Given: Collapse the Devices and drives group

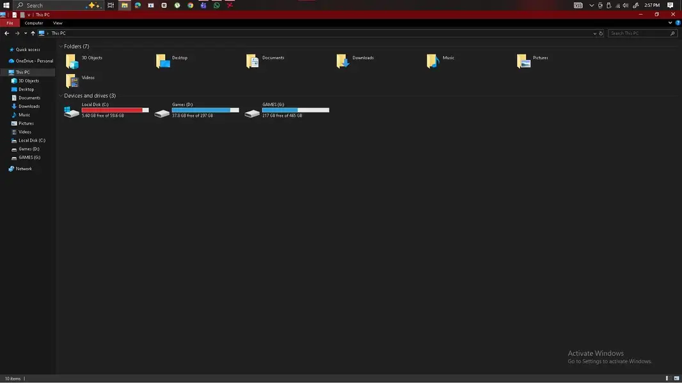Looking at the screenshot, I should click(x=60, y=96).
